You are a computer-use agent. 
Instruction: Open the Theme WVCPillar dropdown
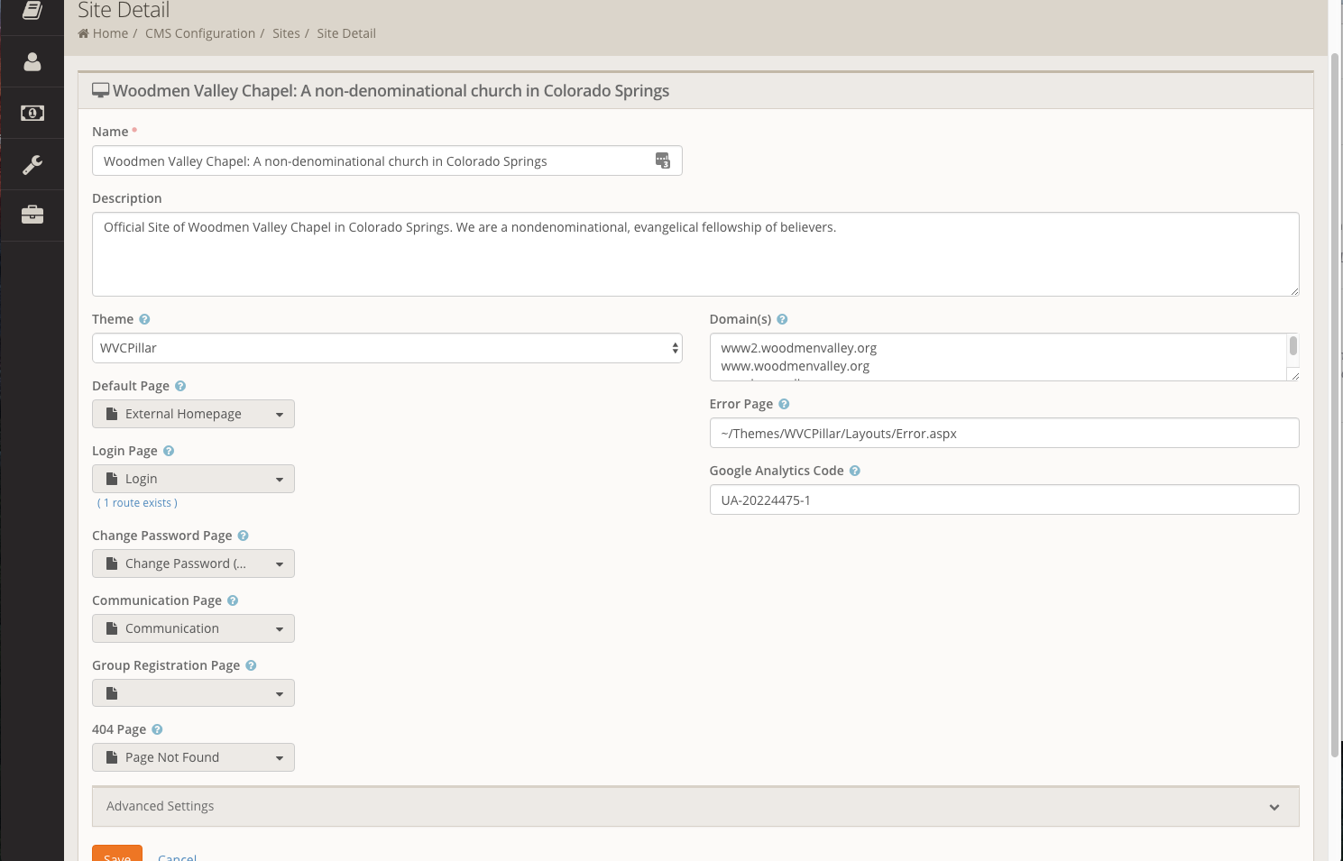[387, 348]
